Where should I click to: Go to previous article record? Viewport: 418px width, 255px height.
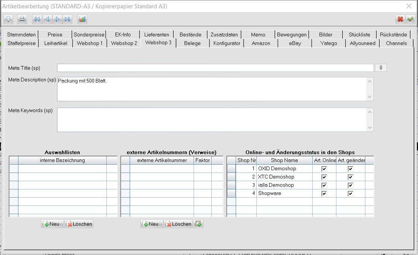click(47, 19)
